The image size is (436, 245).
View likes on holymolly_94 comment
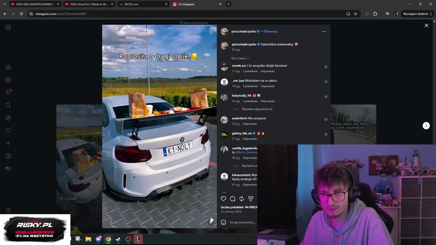point(250,101)
